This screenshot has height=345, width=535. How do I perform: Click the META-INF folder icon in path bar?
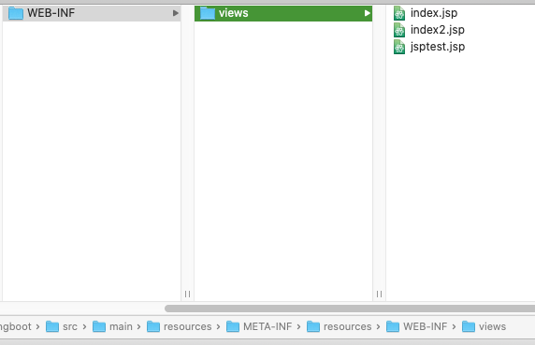233,326
